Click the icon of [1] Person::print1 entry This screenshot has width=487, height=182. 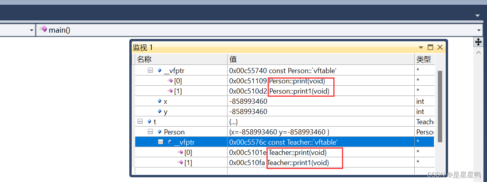tap(170, 91)
